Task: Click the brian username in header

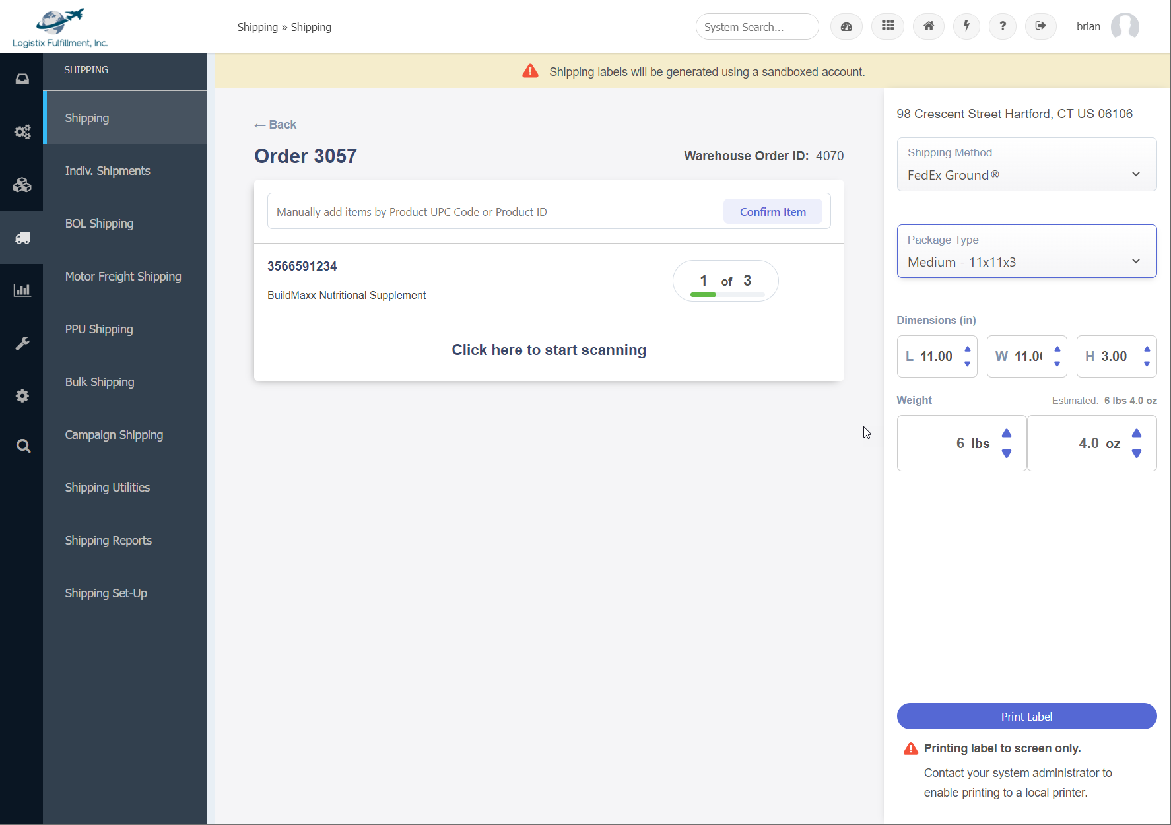Action: coord(1088,26)
